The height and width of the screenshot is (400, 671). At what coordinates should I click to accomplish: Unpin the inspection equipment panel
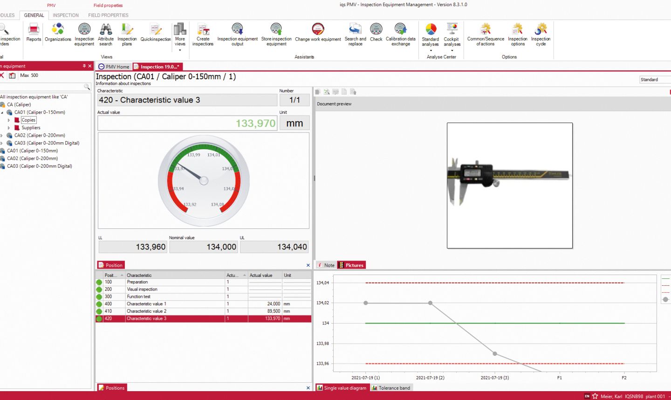pos(84,66)
